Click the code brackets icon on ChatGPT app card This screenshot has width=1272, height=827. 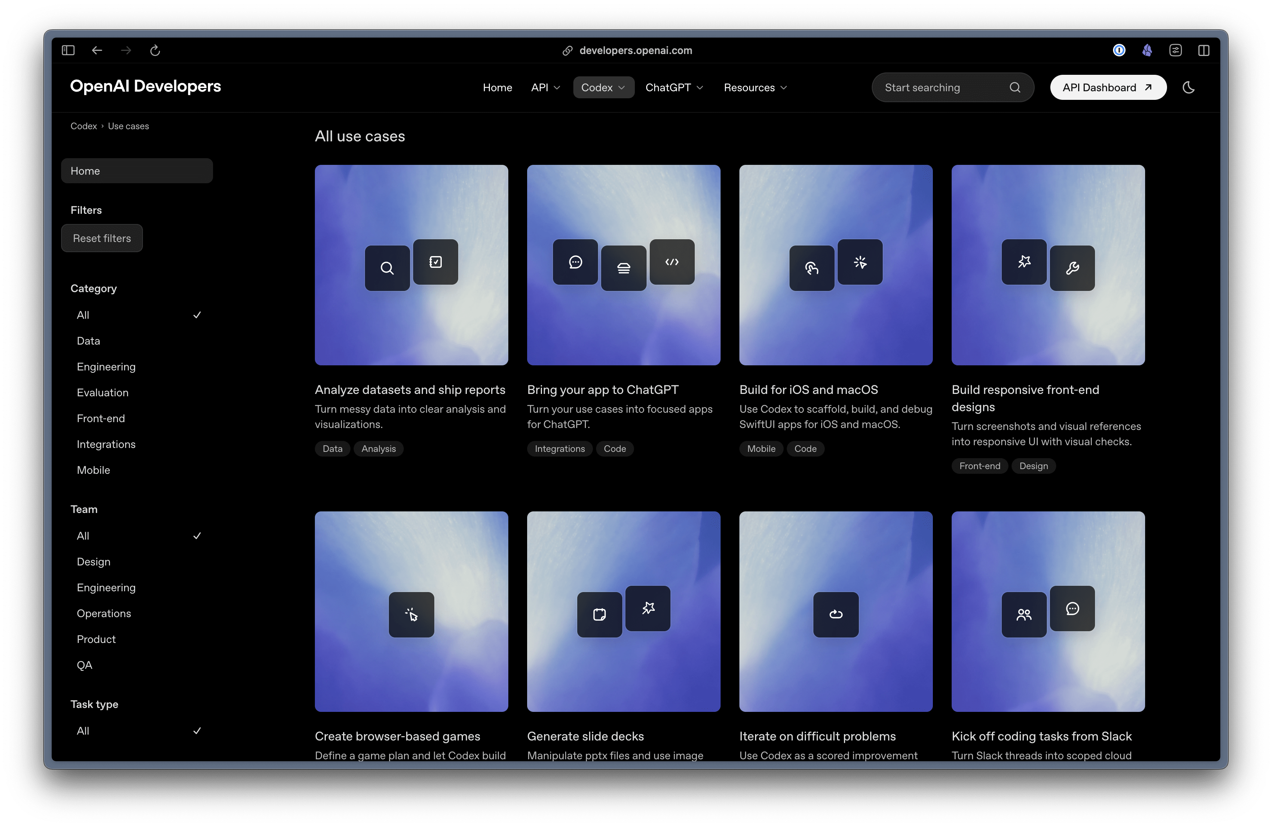click(671, 262)
